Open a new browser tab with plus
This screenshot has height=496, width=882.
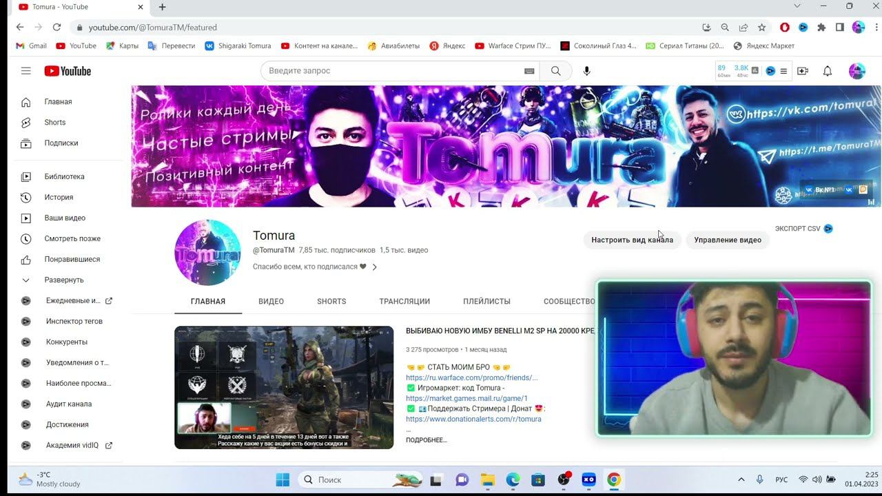pos(163,7)
